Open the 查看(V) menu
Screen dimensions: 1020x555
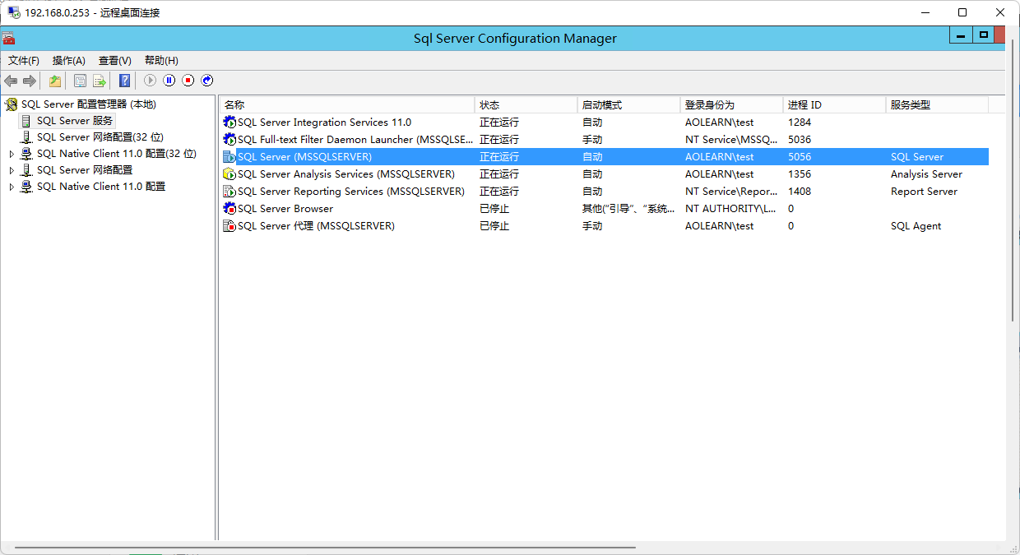(115, 61)
